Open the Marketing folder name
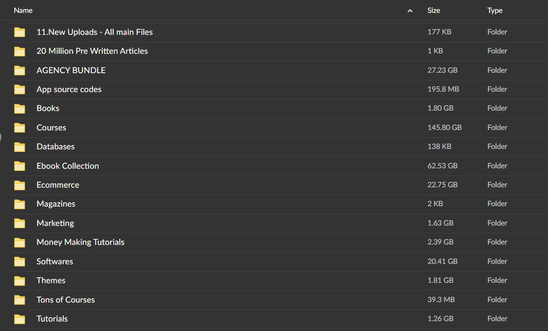The width and height of the screenshot is (548, 331). click(x=55, y=223)
